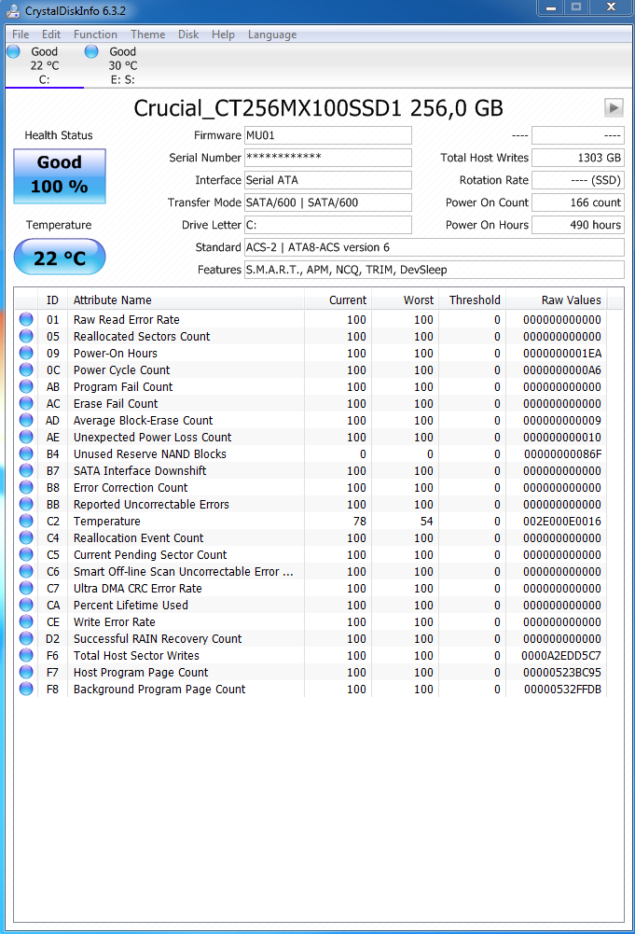This screenshot has width=635, height=934.
Task: Click status icon for Write Error Rate
Action: coord(26,621)
